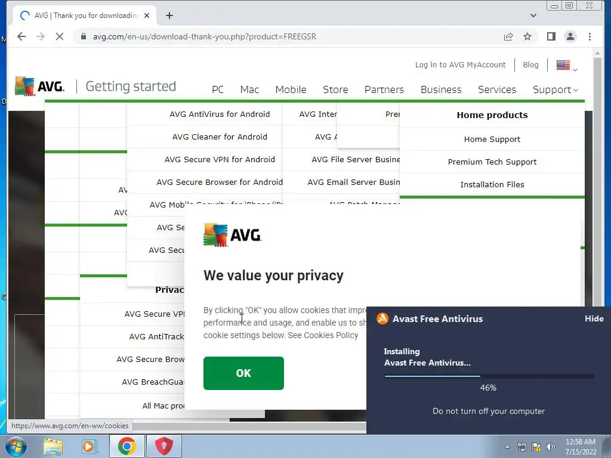Click the Avast Free Antivirus logo icon

[382, 318]
